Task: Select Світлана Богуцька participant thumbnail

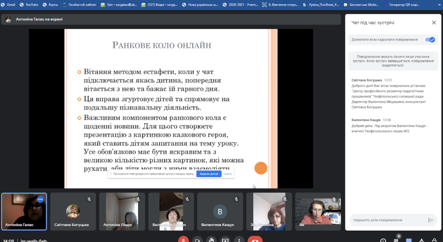Action: (x=73, y=211)
